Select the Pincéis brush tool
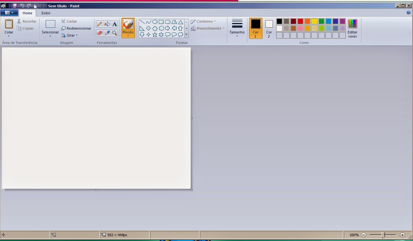The image size is (413, 241). pos(128,27)
